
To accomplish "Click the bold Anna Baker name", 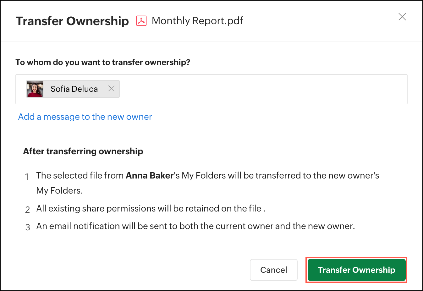I will (150, 176).
